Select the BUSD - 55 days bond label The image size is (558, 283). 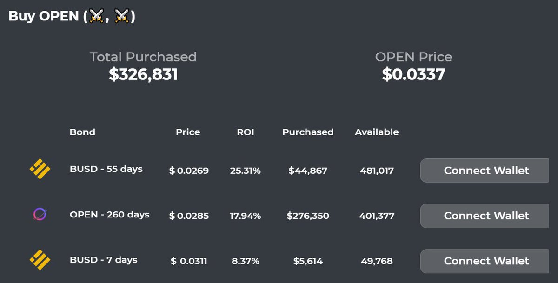106,169
